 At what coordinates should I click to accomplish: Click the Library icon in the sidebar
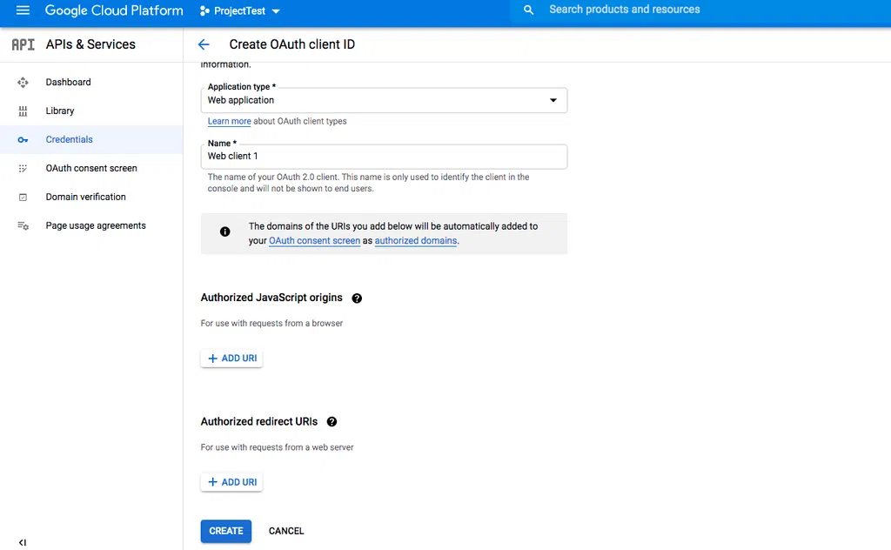point(23,111)
